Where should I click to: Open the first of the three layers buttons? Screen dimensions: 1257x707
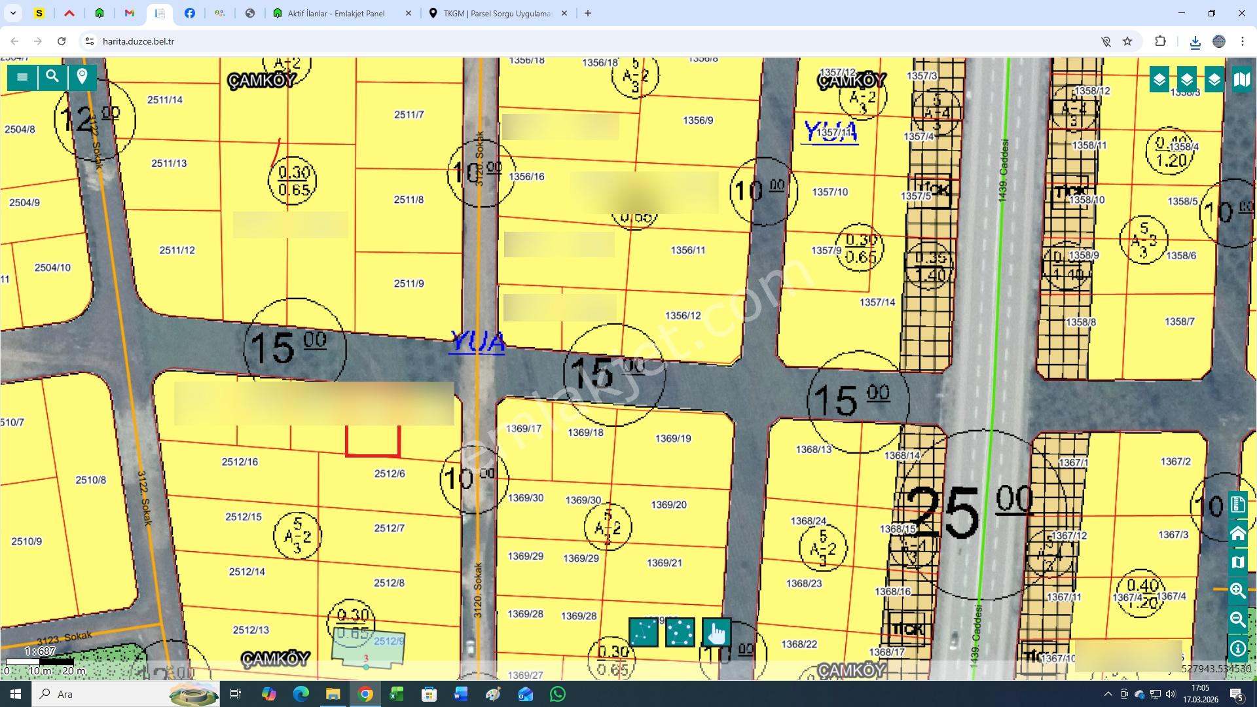1159,80
